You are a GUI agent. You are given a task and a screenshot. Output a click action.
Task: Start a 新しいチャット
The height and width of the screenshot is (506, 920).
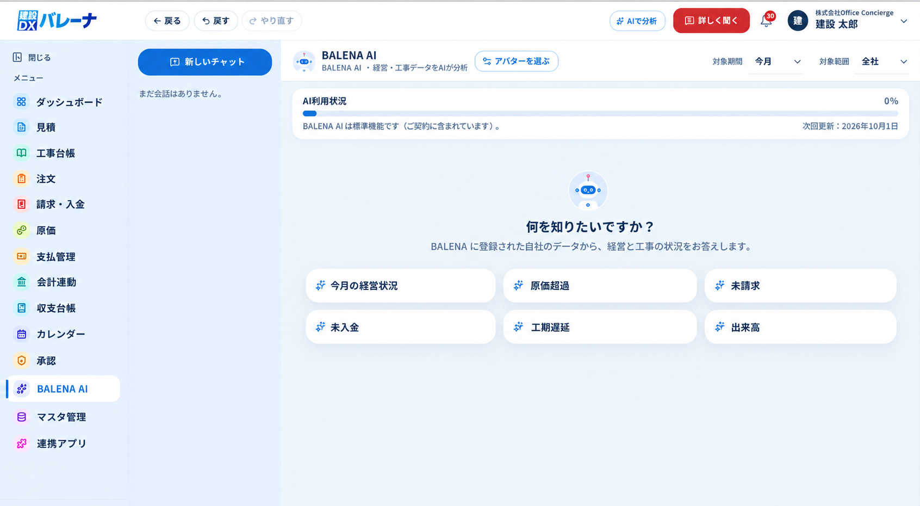coord(205,62)
